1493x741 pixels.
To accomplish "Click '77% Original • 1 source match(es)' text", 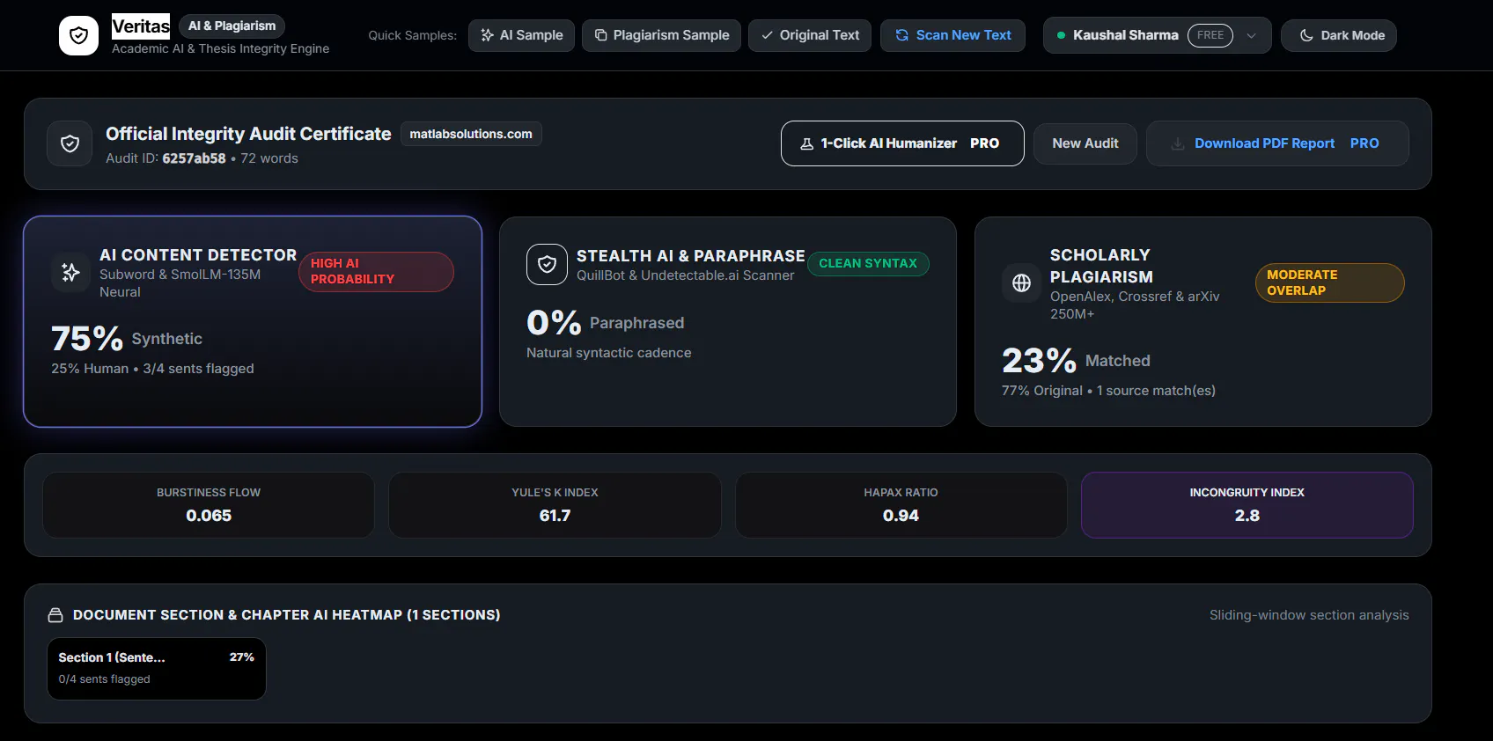I will [x=1108, y=391].
